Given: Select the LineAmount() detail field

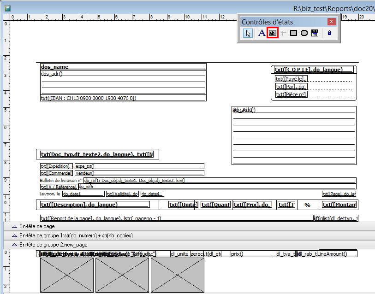Looking at the screenshot, I should 337,254.
